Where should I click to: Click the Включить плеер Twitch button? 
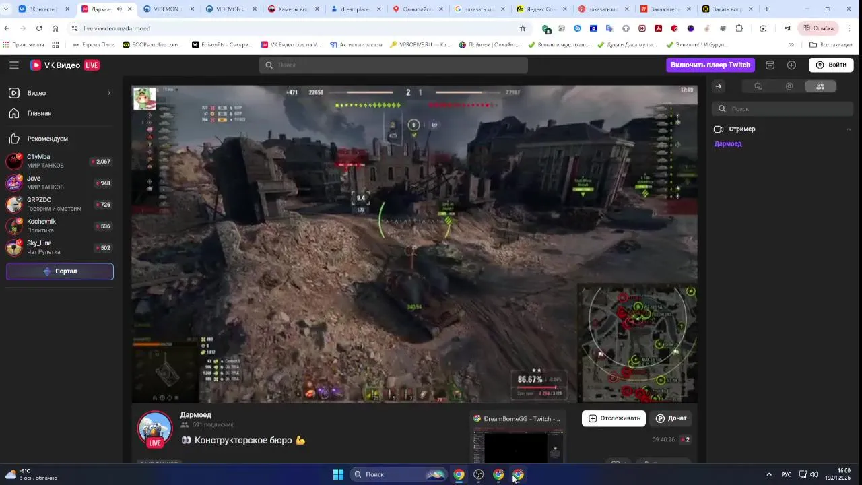click(710, 65)
